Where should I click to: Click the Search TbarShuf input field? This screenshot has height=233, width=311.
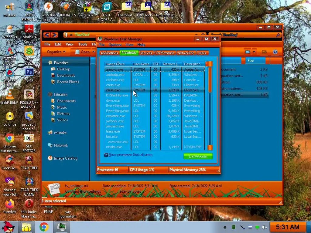pos(245,35)
